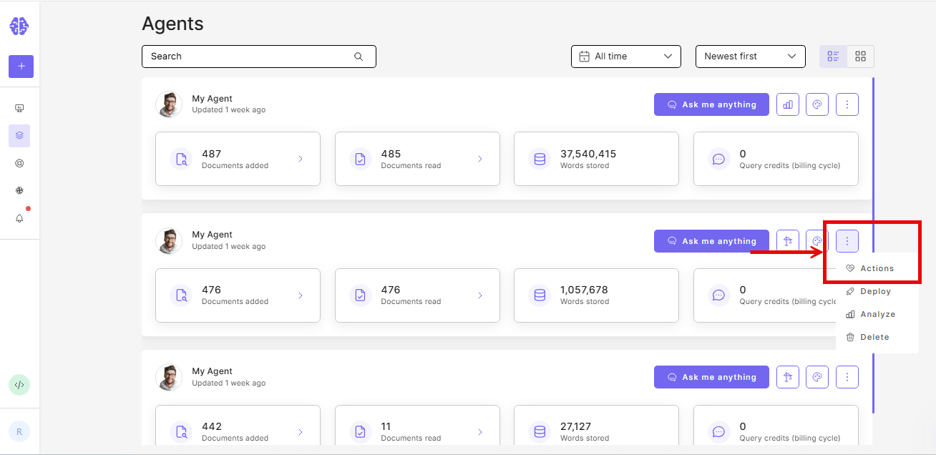The width and height of the screenshot is (936, 455).
Task: Focus the Search agents input field
Action: (x=259, y=57)
